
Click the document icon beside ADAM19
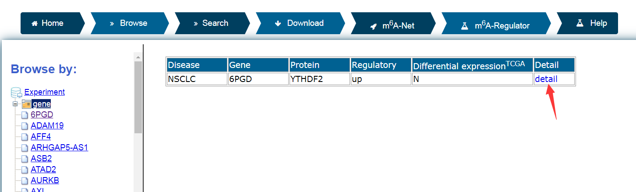(25, 126)
